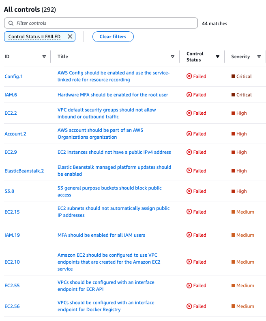Image resolution: width=266 pixels, height=321 pixels.
Task: Click the Failed status icon for EC2.56
Action: click(189, 306)
